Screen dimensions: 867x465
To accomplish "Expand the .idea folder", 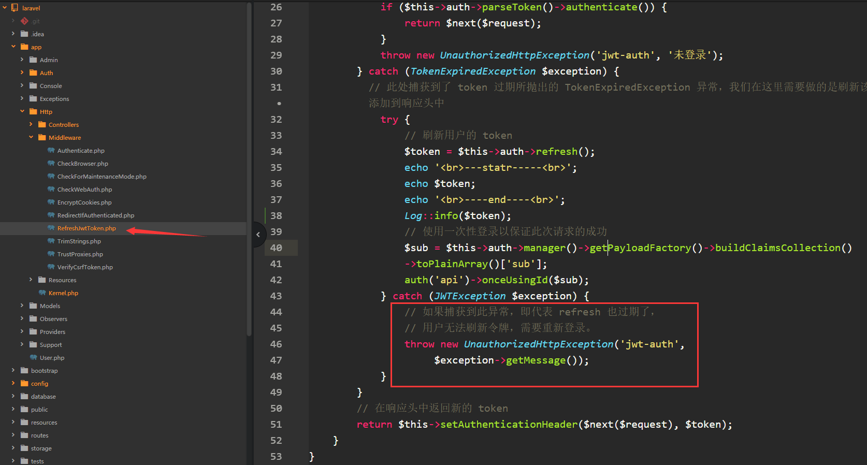I will pos(13,34).
